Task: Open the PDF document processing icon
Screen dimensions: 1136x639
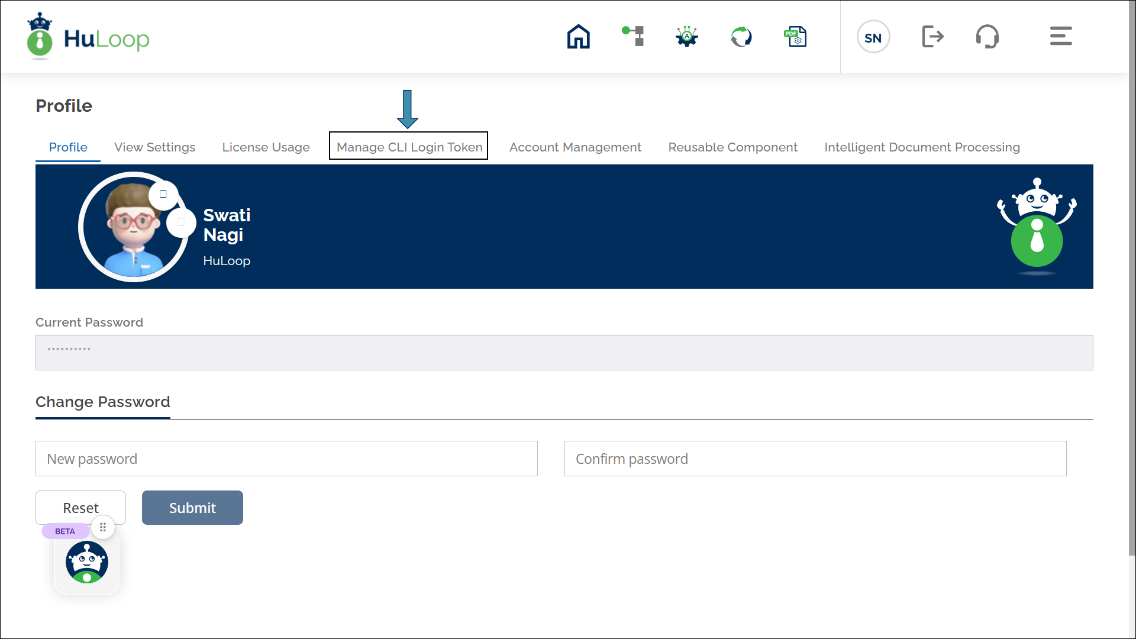Action: [795, 37]
